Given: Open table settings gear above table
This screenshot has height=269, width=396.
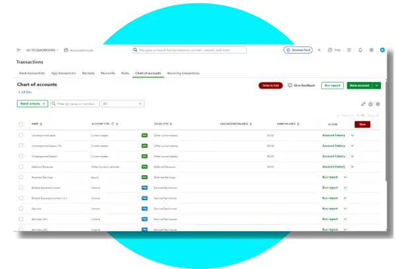Looking at the screenshot, I should coord(378,104).
